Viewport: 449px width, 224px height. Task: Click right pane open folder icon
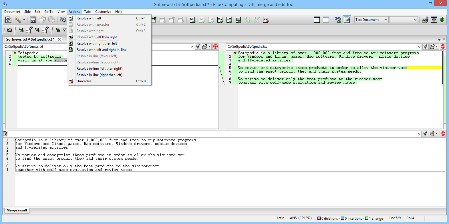click(x=432, y=47)
